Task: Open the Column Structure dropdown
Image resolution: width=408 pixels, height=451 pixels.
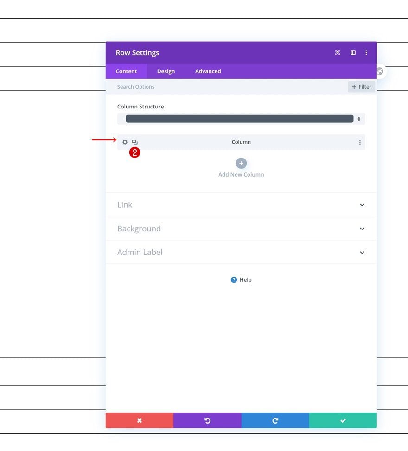Action: tap(241, 119)
